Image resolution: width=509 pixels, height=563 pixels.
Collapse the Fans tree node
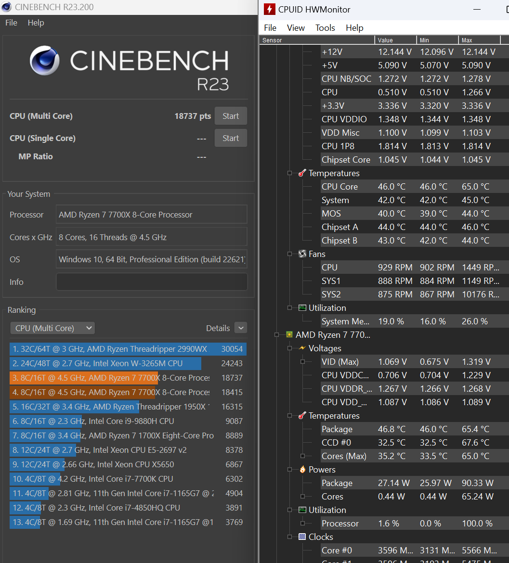pyautogui.click(x=290, y=254)
